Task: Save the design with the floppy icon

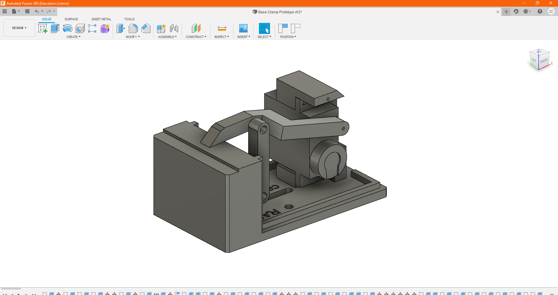Action: point(27,11)
